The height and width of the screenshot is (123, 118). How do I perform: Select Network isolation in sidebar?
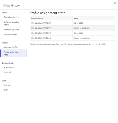(11, 30)
